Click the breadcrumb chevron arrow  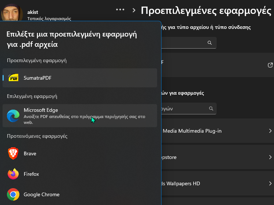(134, 10)
